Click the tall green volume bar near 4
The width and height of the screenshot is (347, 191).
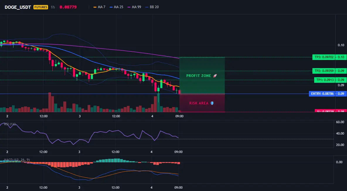click(159, 103)
